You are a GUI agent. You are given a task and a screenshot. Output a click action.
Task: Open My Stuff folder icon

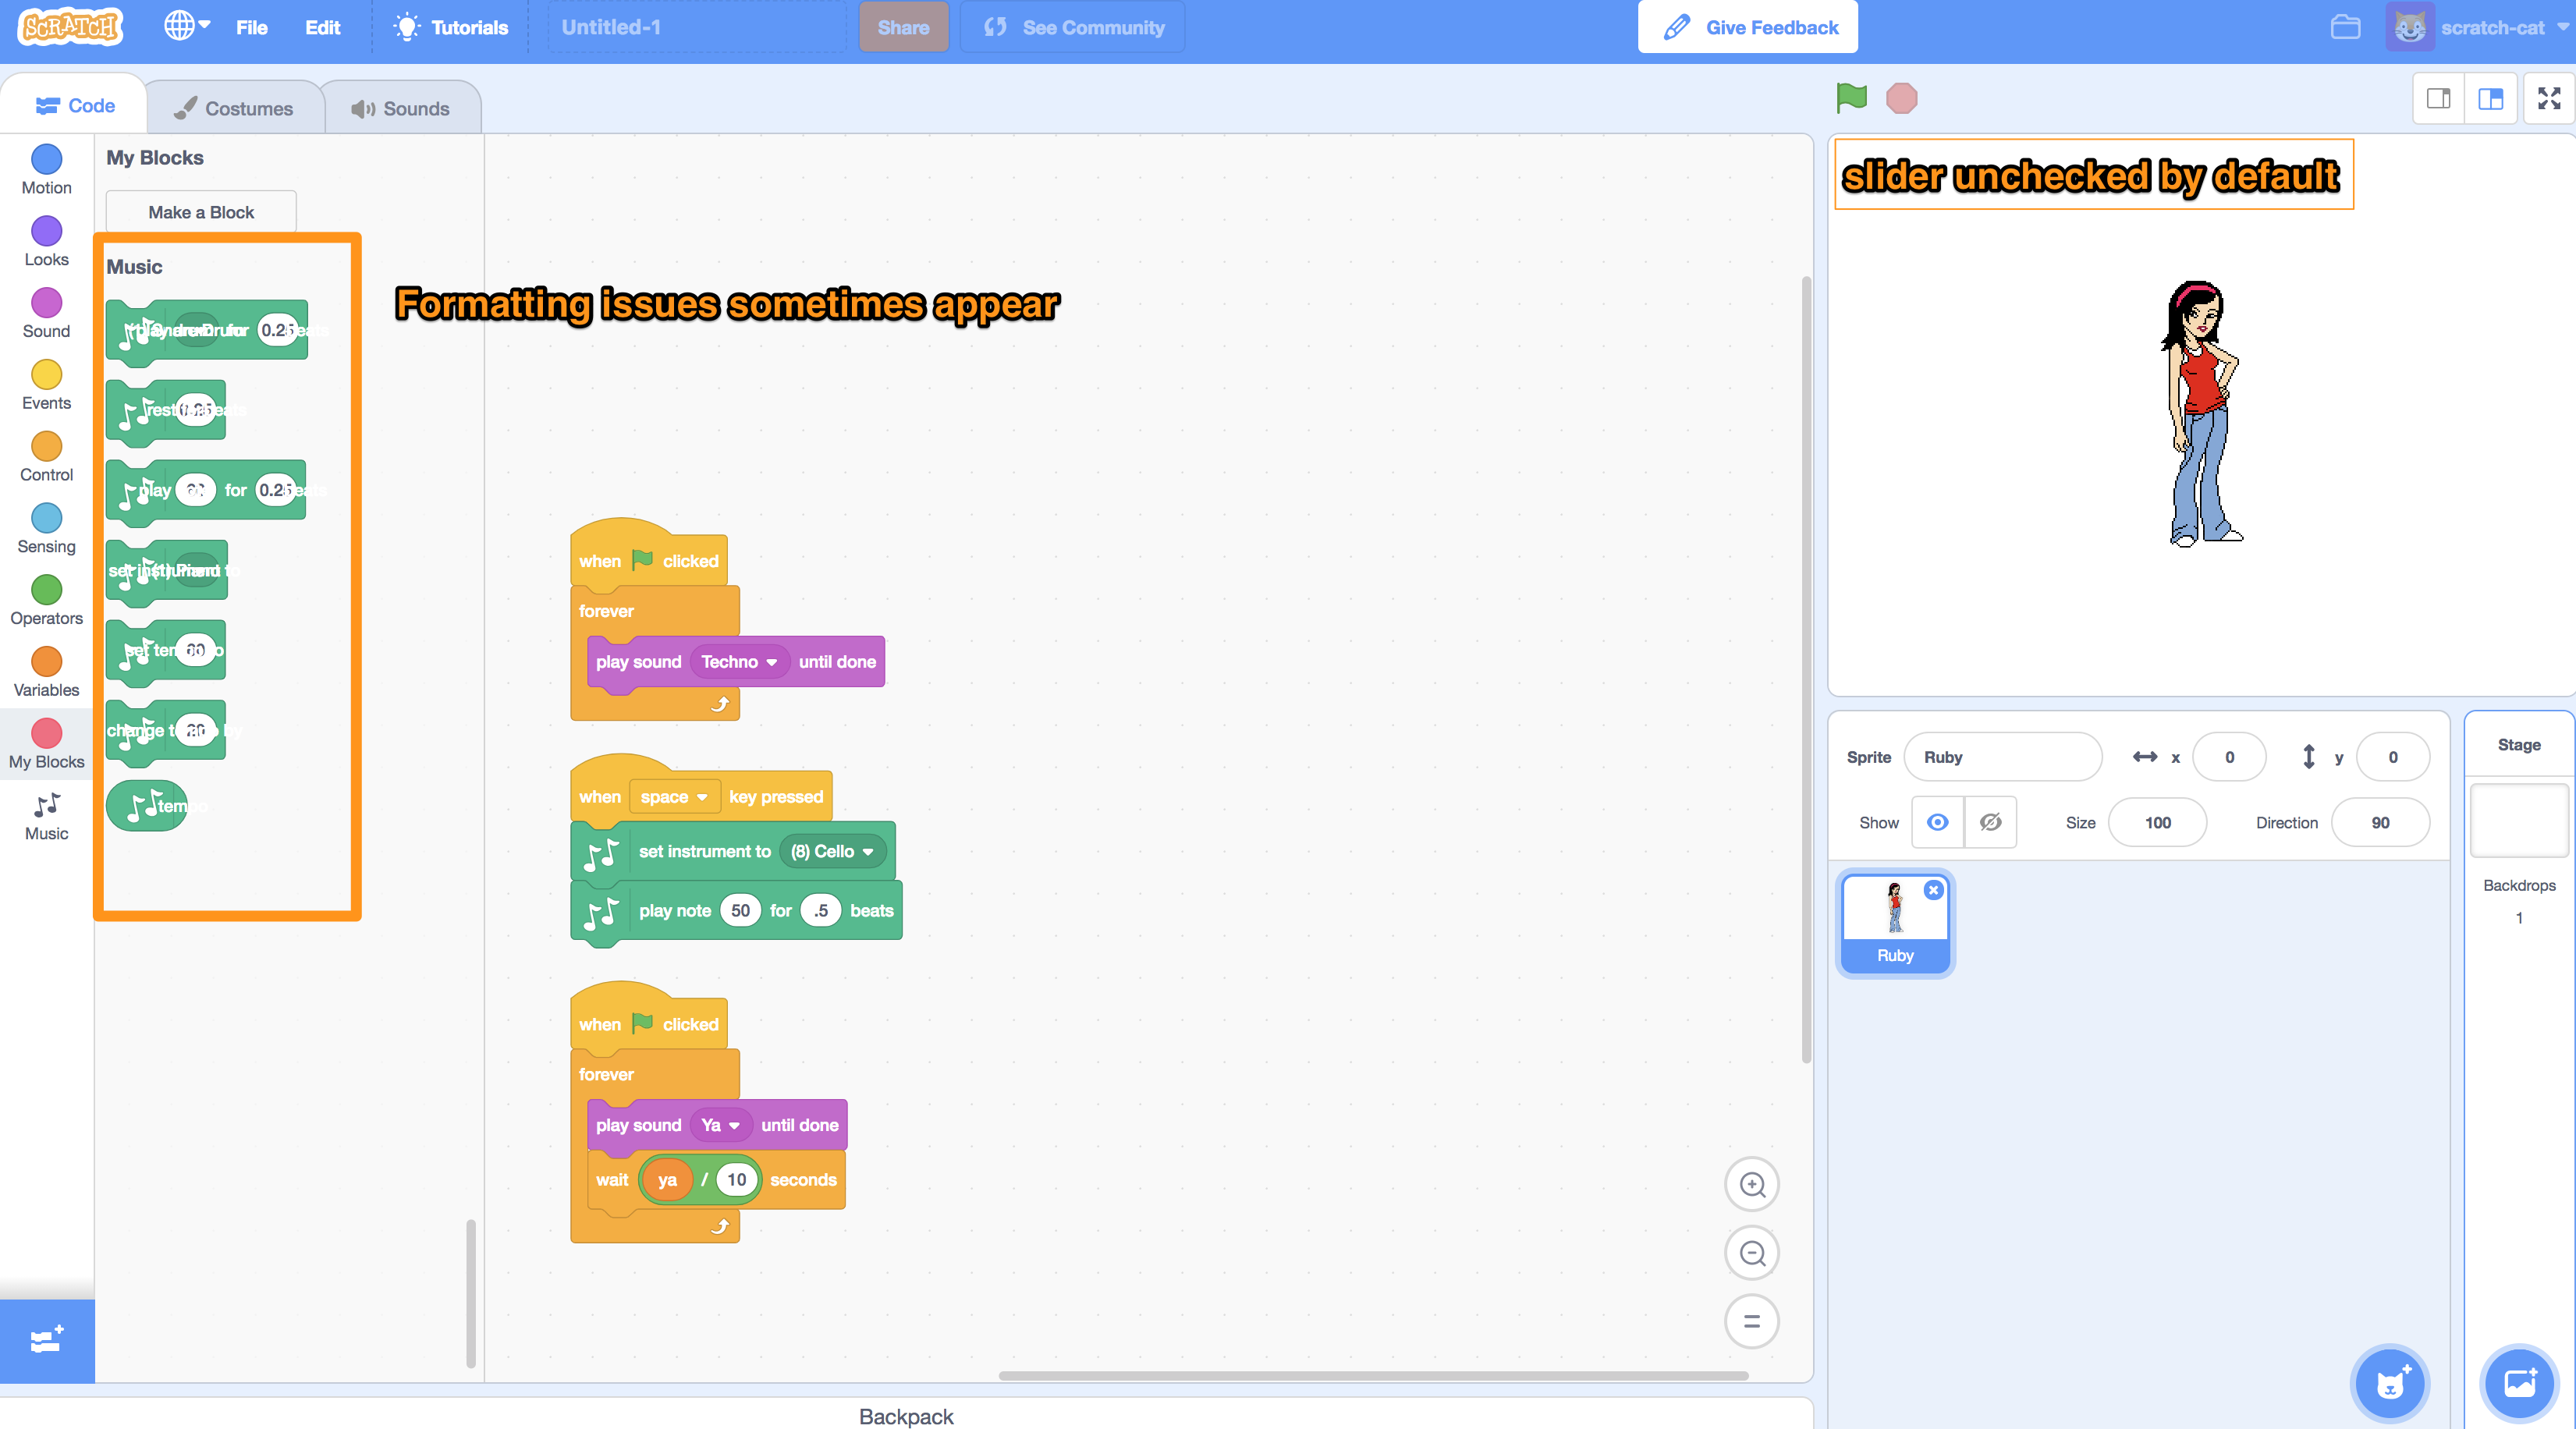point(2345,27)
